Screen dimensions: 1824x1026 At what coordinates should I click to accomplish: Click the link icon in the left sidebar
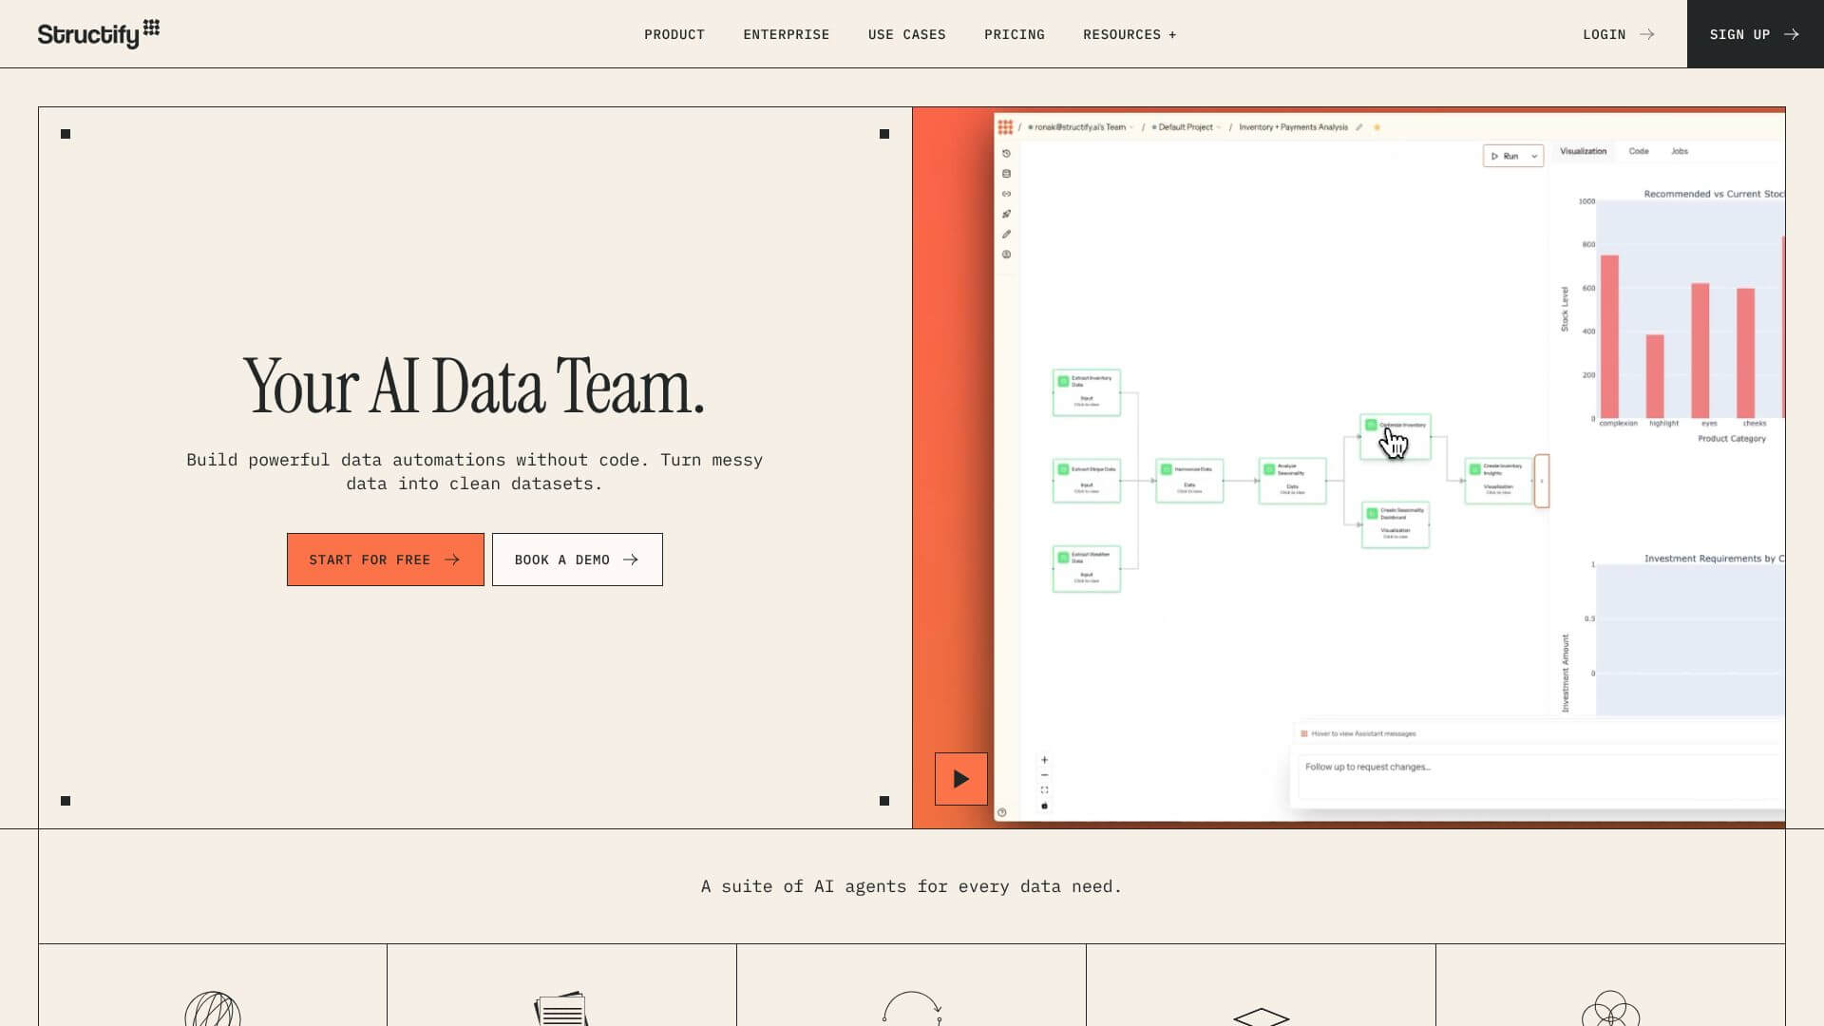point(1006,193)
